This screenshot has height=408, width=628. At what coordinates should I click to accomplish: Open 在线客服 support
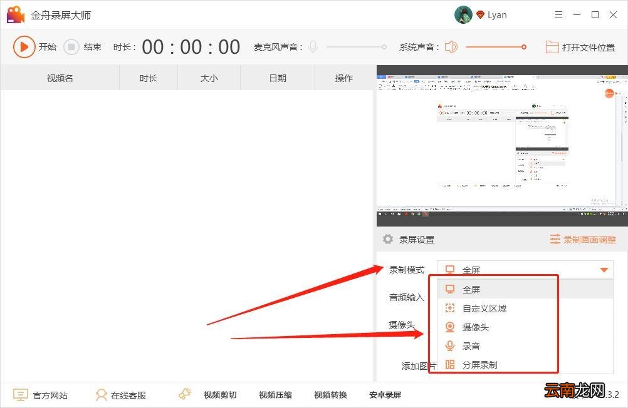pos(128,395)
